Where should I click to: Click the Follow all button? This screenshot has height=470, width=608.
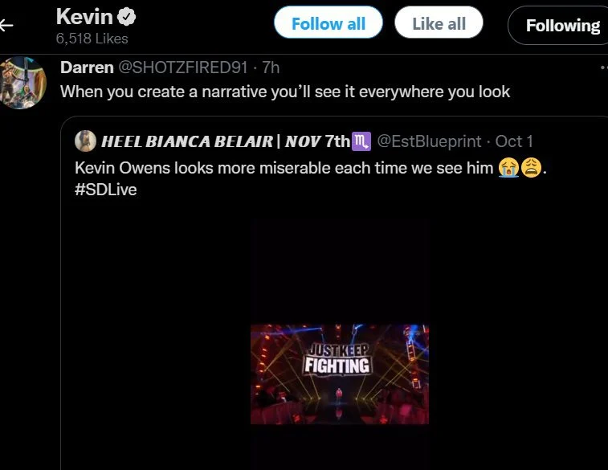coord(328,22)
